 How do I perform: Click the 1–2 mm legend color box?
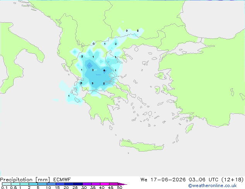click(x=24, y=184)
